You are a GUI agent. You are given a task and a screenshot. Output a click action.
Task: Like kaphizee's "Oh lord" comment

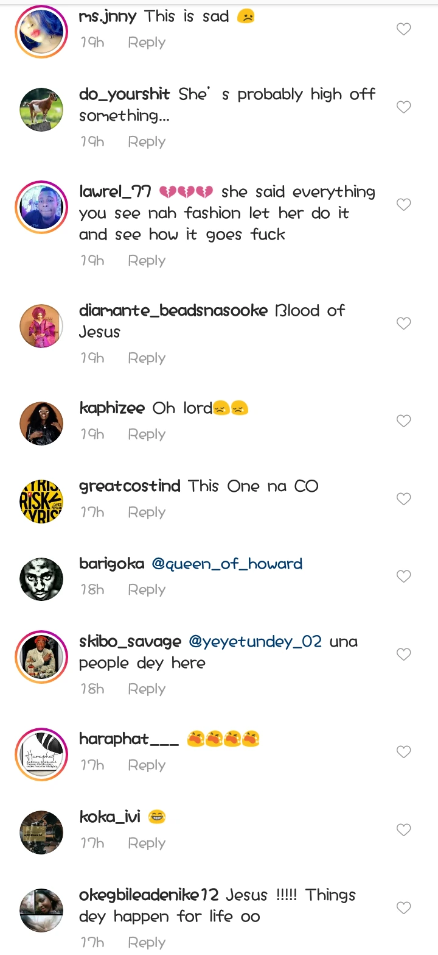404,421
